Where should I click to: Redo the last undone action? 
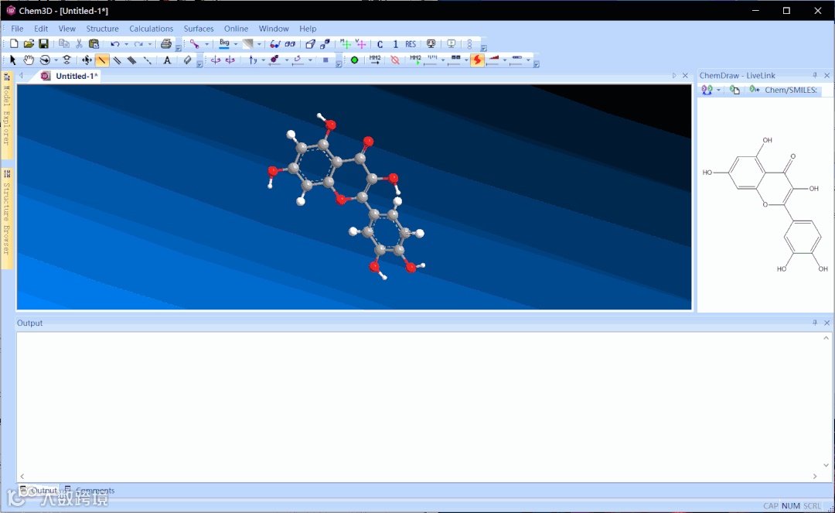click(138, 44)
